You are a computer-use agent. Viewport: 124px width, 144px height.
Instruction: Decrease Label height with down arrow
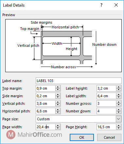click(x=118, y=90)
